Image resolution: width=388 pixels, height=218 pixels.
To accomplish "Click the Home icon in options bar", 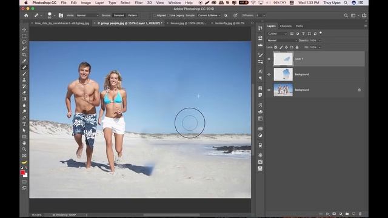I will (x=26, y=15).
